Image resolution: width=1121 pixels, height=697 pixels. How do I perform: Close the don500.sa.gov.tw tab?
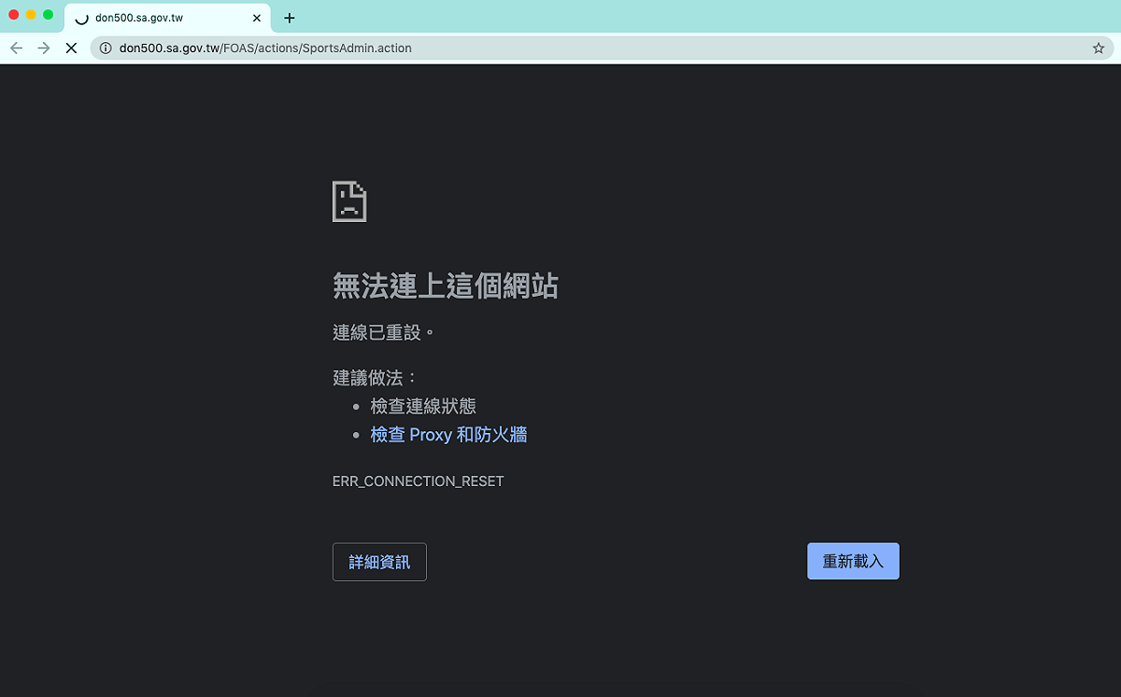257,18
